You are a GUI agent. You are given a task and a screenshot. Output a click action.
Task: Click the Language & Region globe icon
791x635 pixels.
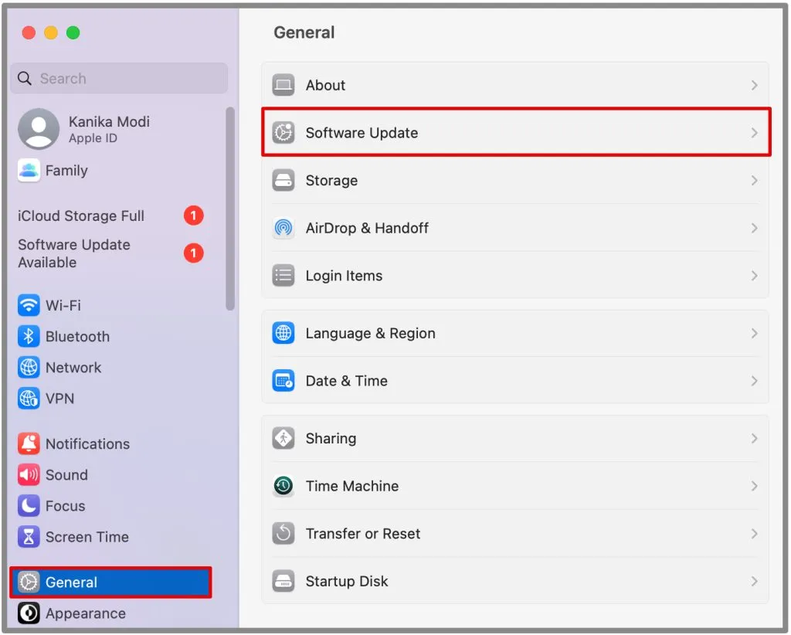click(283, 334)
